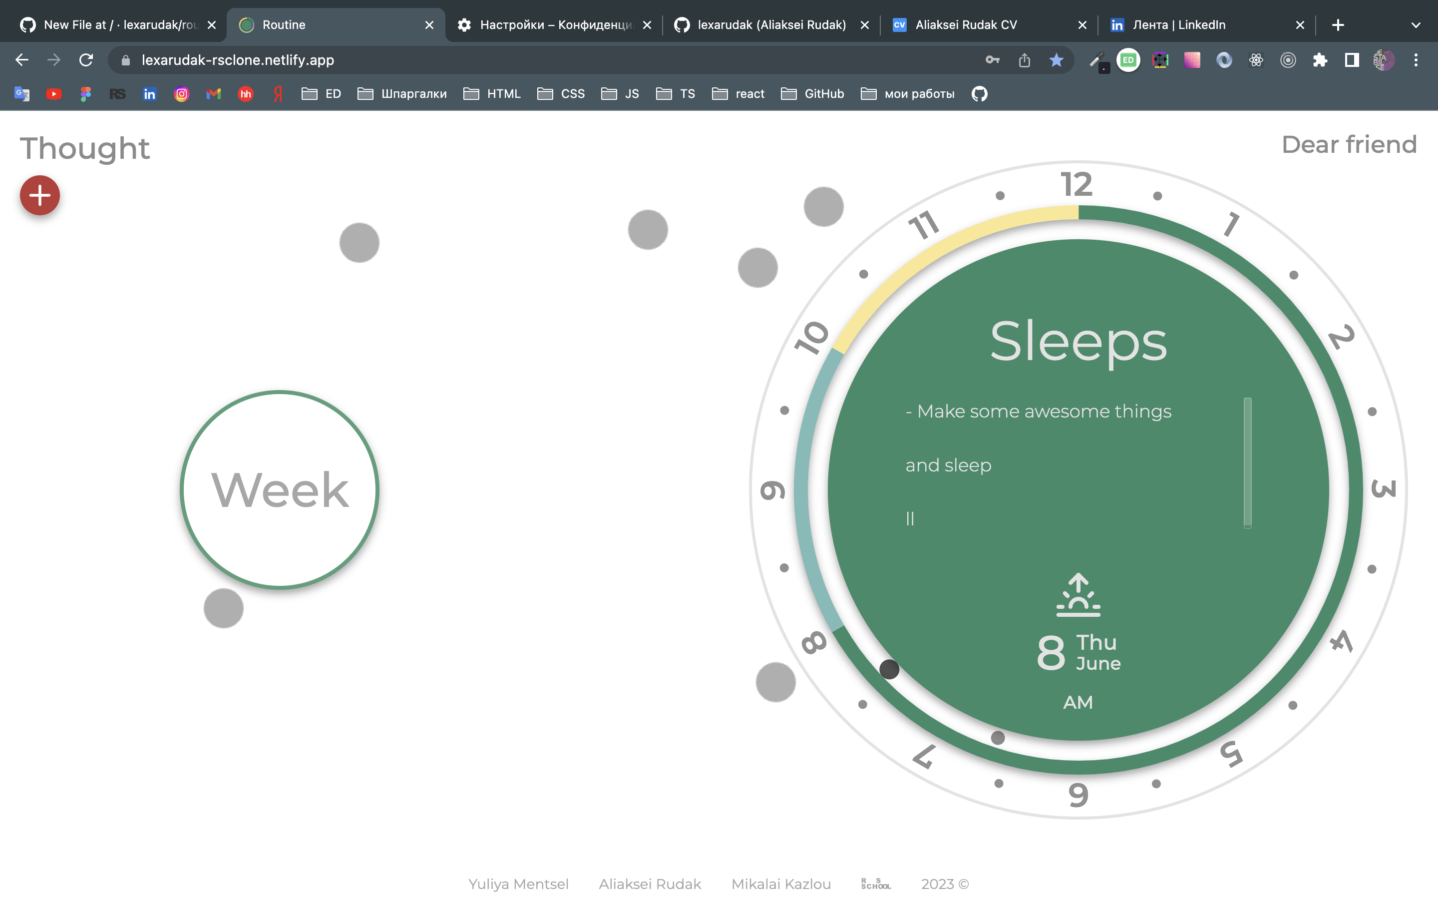
Task: Click the dark handle on clock ring
Action: coord(889,669)
